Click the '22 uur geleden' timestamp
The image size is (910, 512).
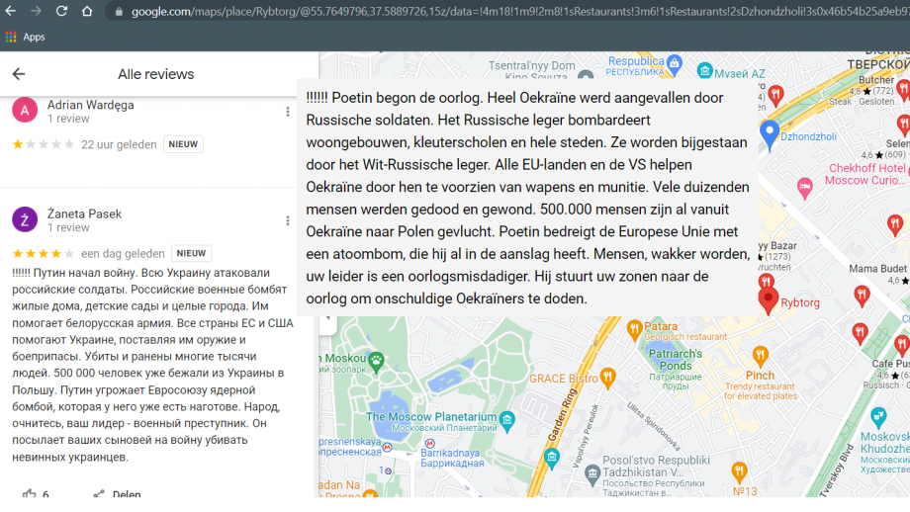(x=119, y=144)
